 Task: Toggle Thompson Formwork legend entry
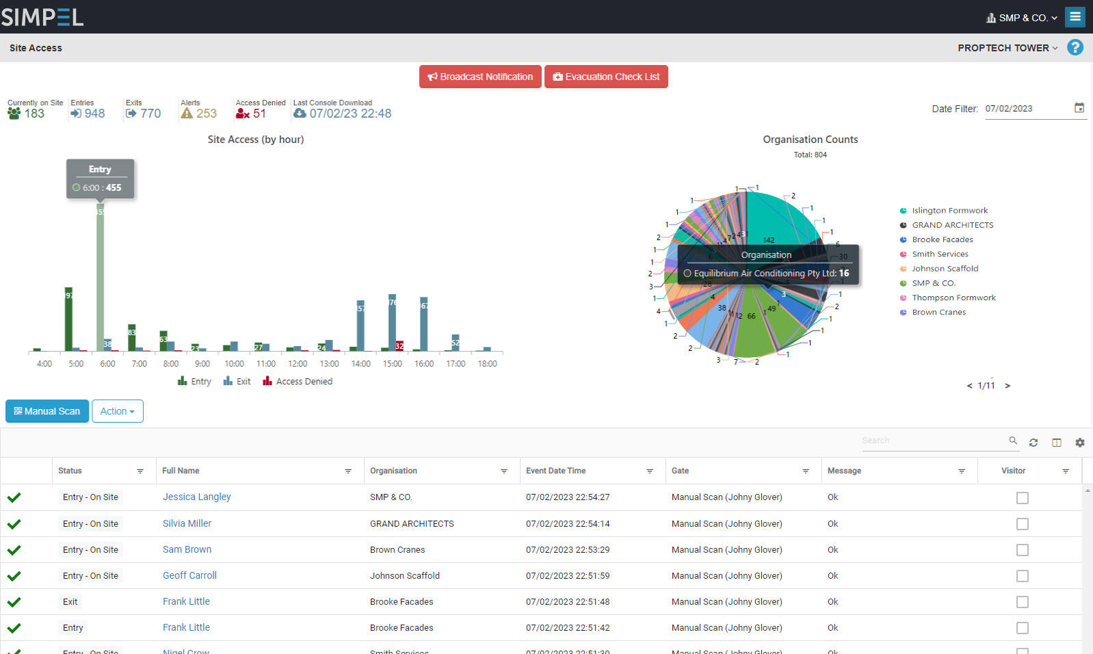[x=947, y=298]
